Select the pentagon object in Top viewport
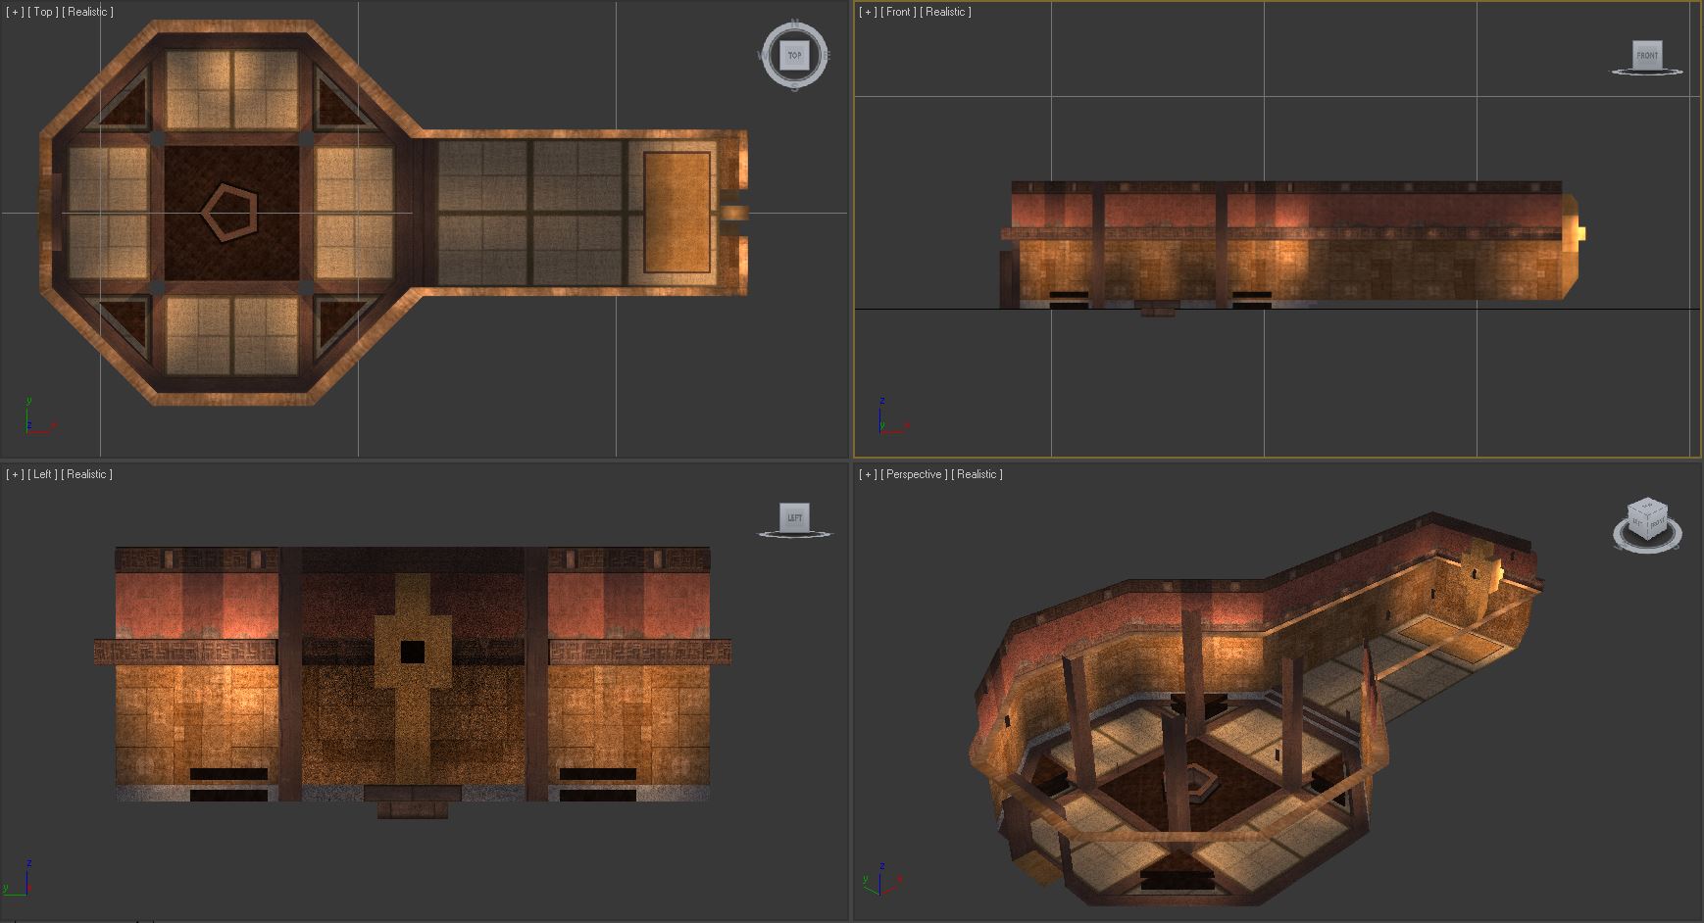 tap(230, 214)
